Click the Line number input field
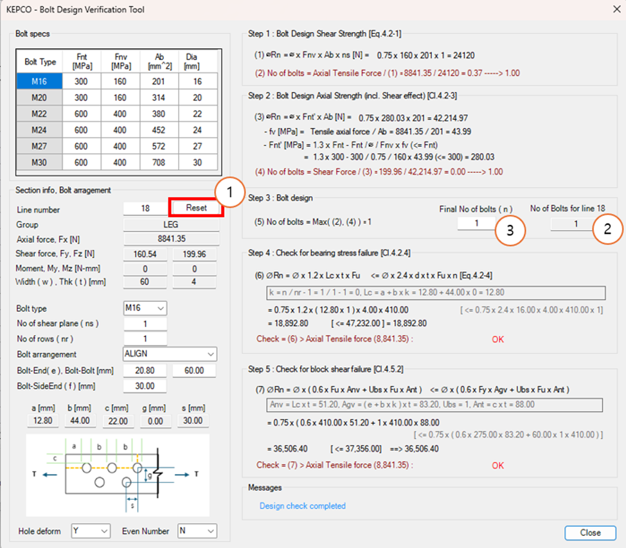The image size is (626, 548). (145, 209)
